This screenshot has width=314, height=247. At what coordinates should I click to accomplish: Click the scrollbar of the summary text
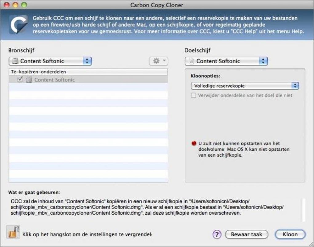pos(304,210)
